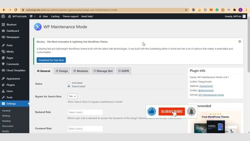
Task: Open the WPTutsGuide site menu
Action: [x=17, y=16]
